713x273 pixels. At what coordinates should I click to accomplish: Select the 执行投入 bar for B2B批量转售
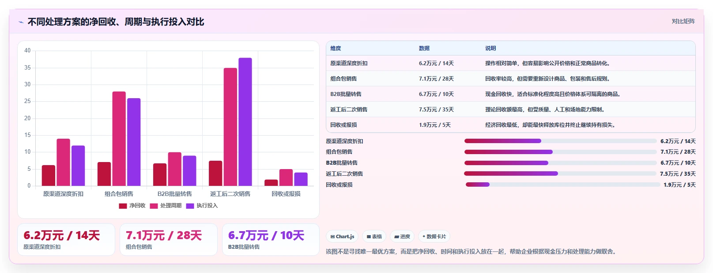190,171
